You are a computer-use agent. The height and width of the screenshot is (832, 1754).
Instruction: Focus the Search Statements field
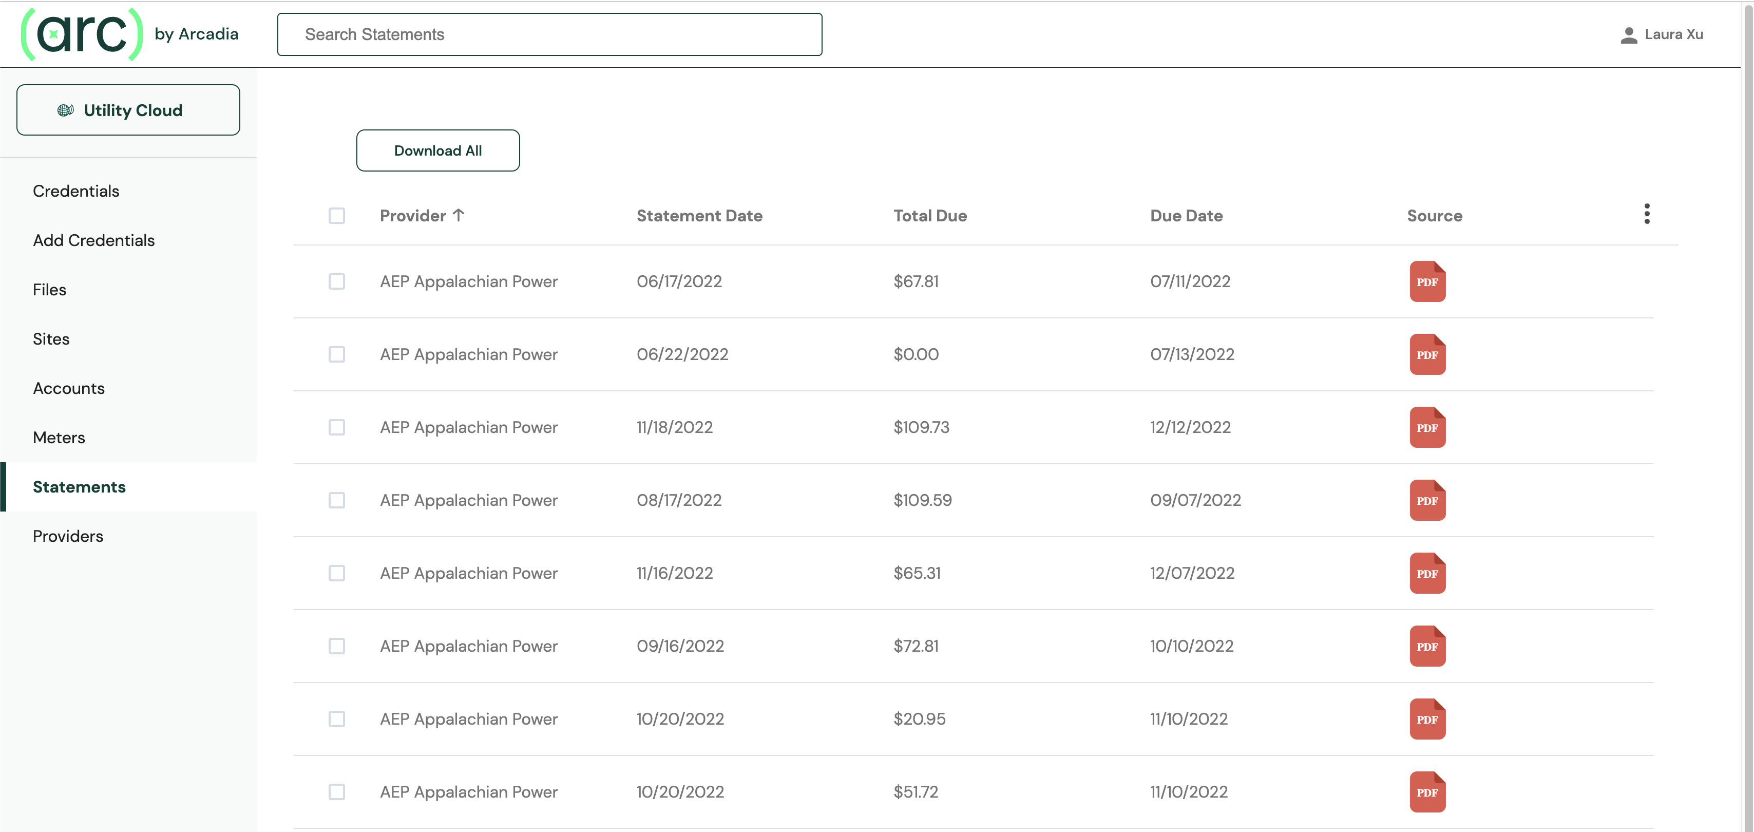coord(549,35)
